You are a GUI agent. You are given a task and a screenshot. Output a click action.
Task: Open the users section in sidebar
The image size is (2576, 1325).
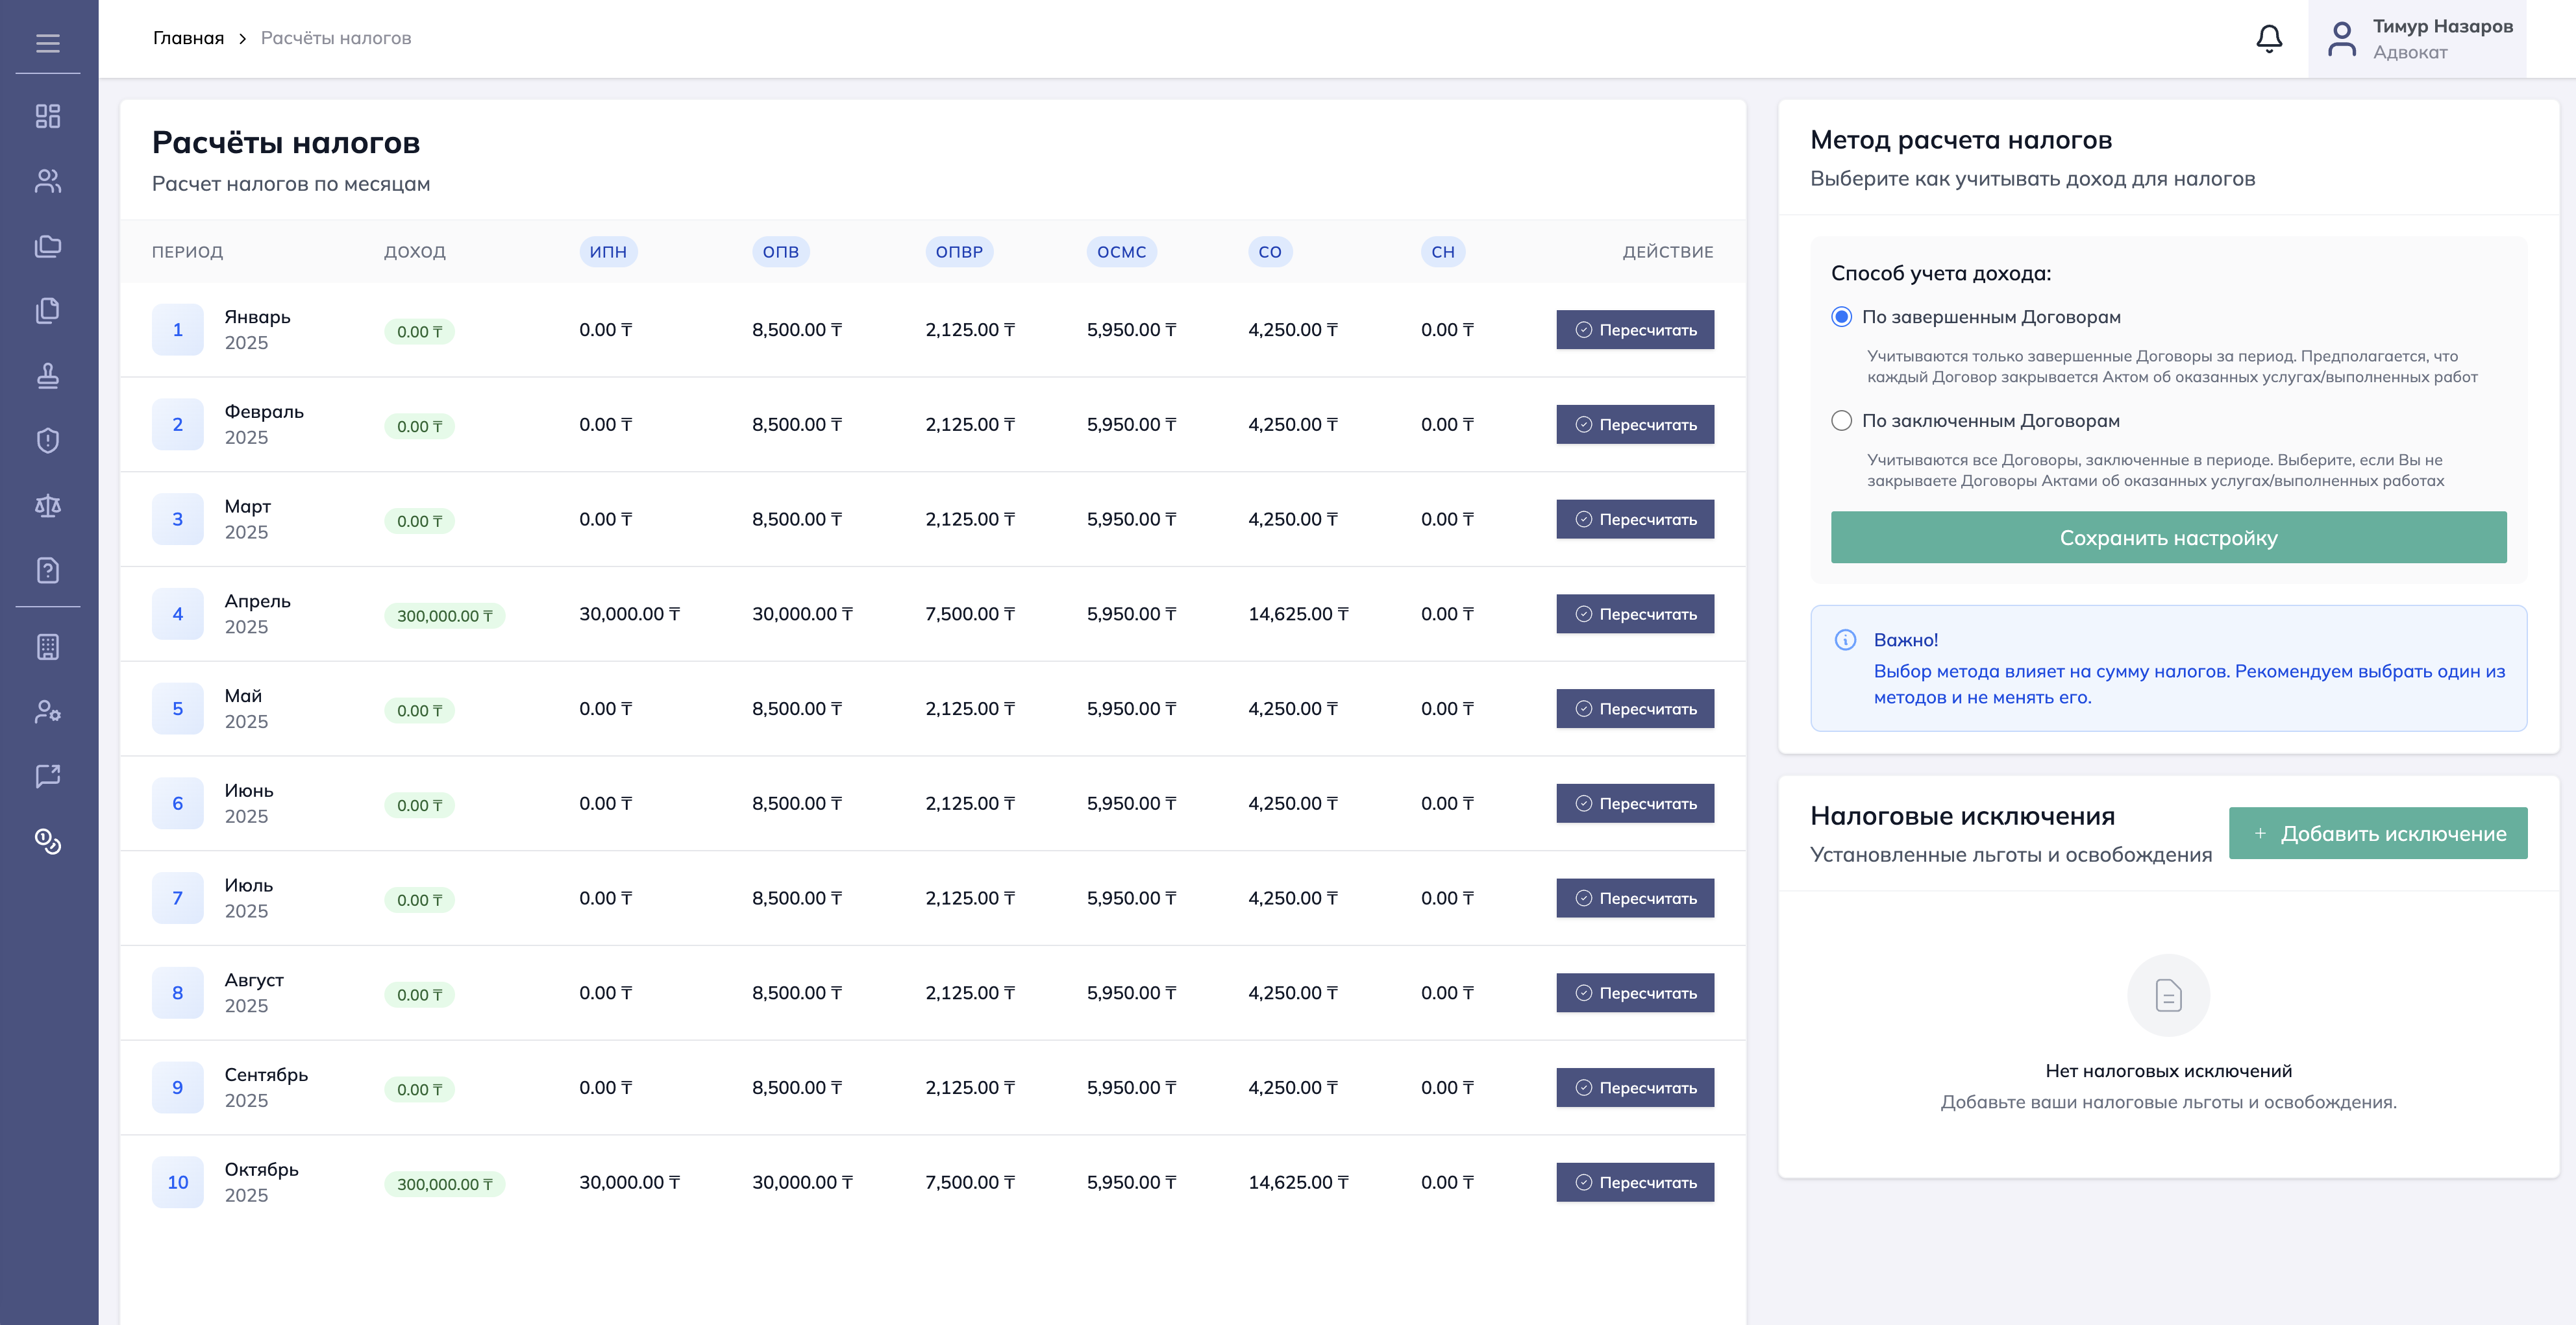(48, 181)
